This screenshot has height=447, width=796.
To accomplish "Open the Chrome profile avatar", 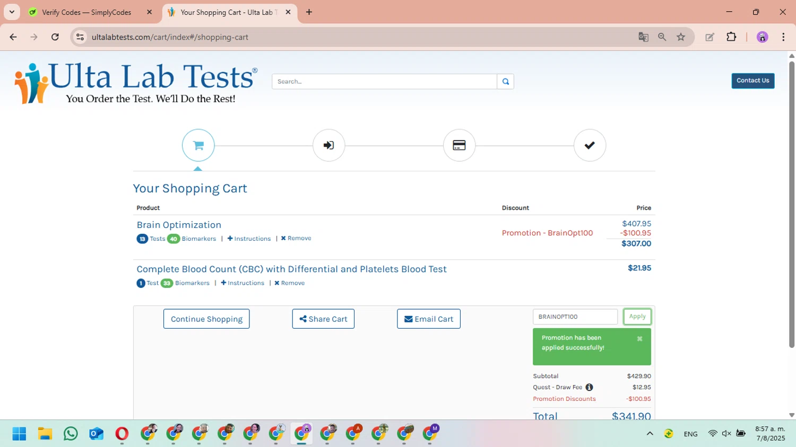I will pos(763,37).
